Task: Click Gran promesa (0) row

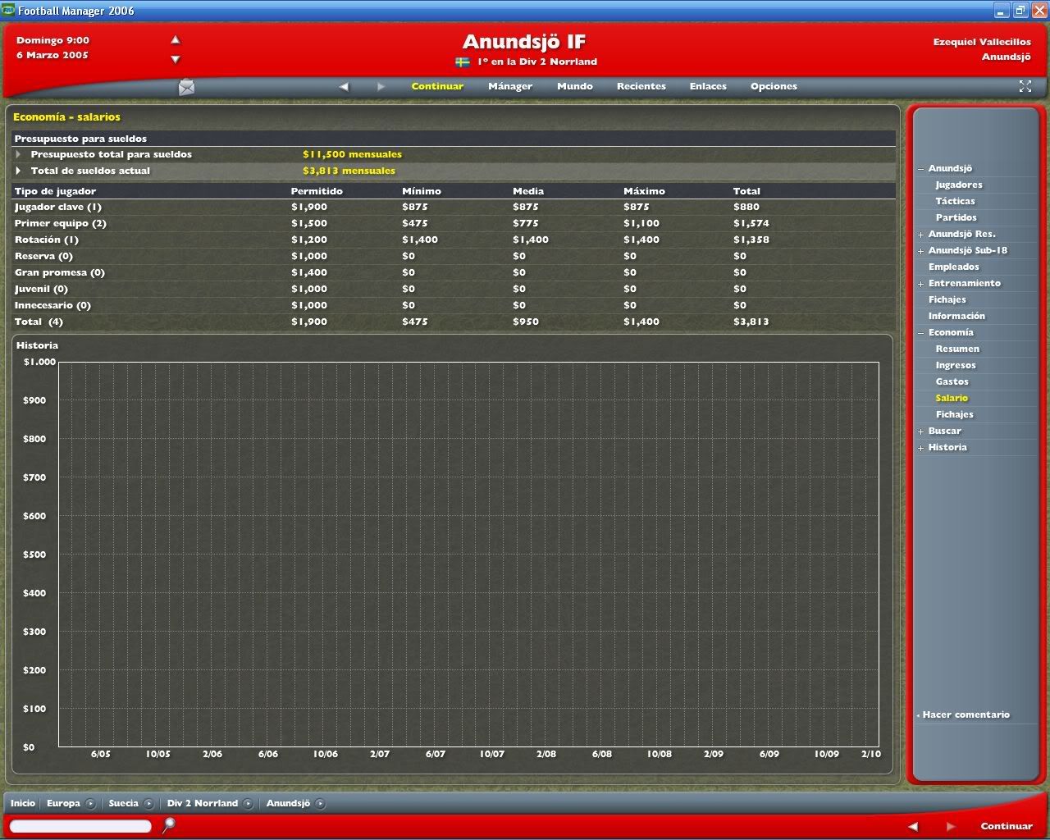Action: [454, 272]
